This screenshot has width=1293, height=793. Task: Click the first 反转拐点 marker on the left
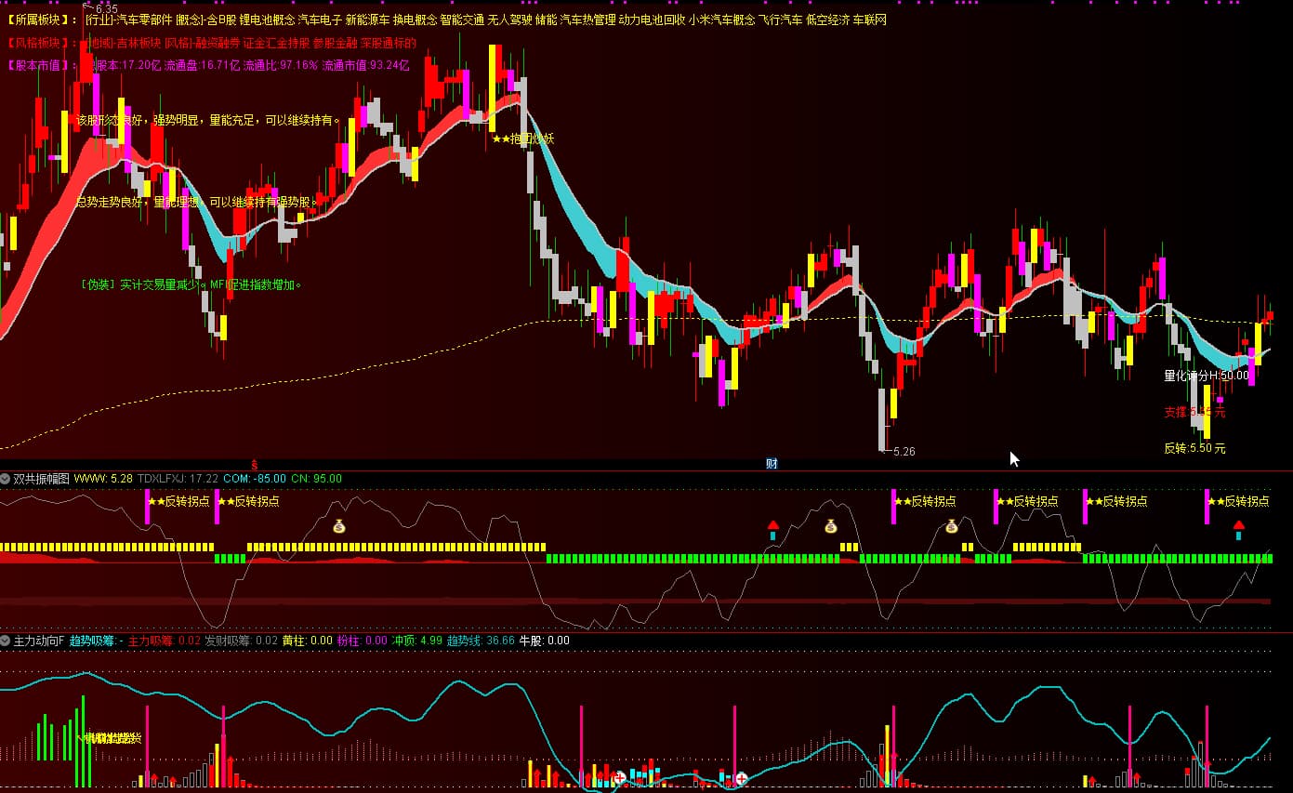click(x=178, y=501)
